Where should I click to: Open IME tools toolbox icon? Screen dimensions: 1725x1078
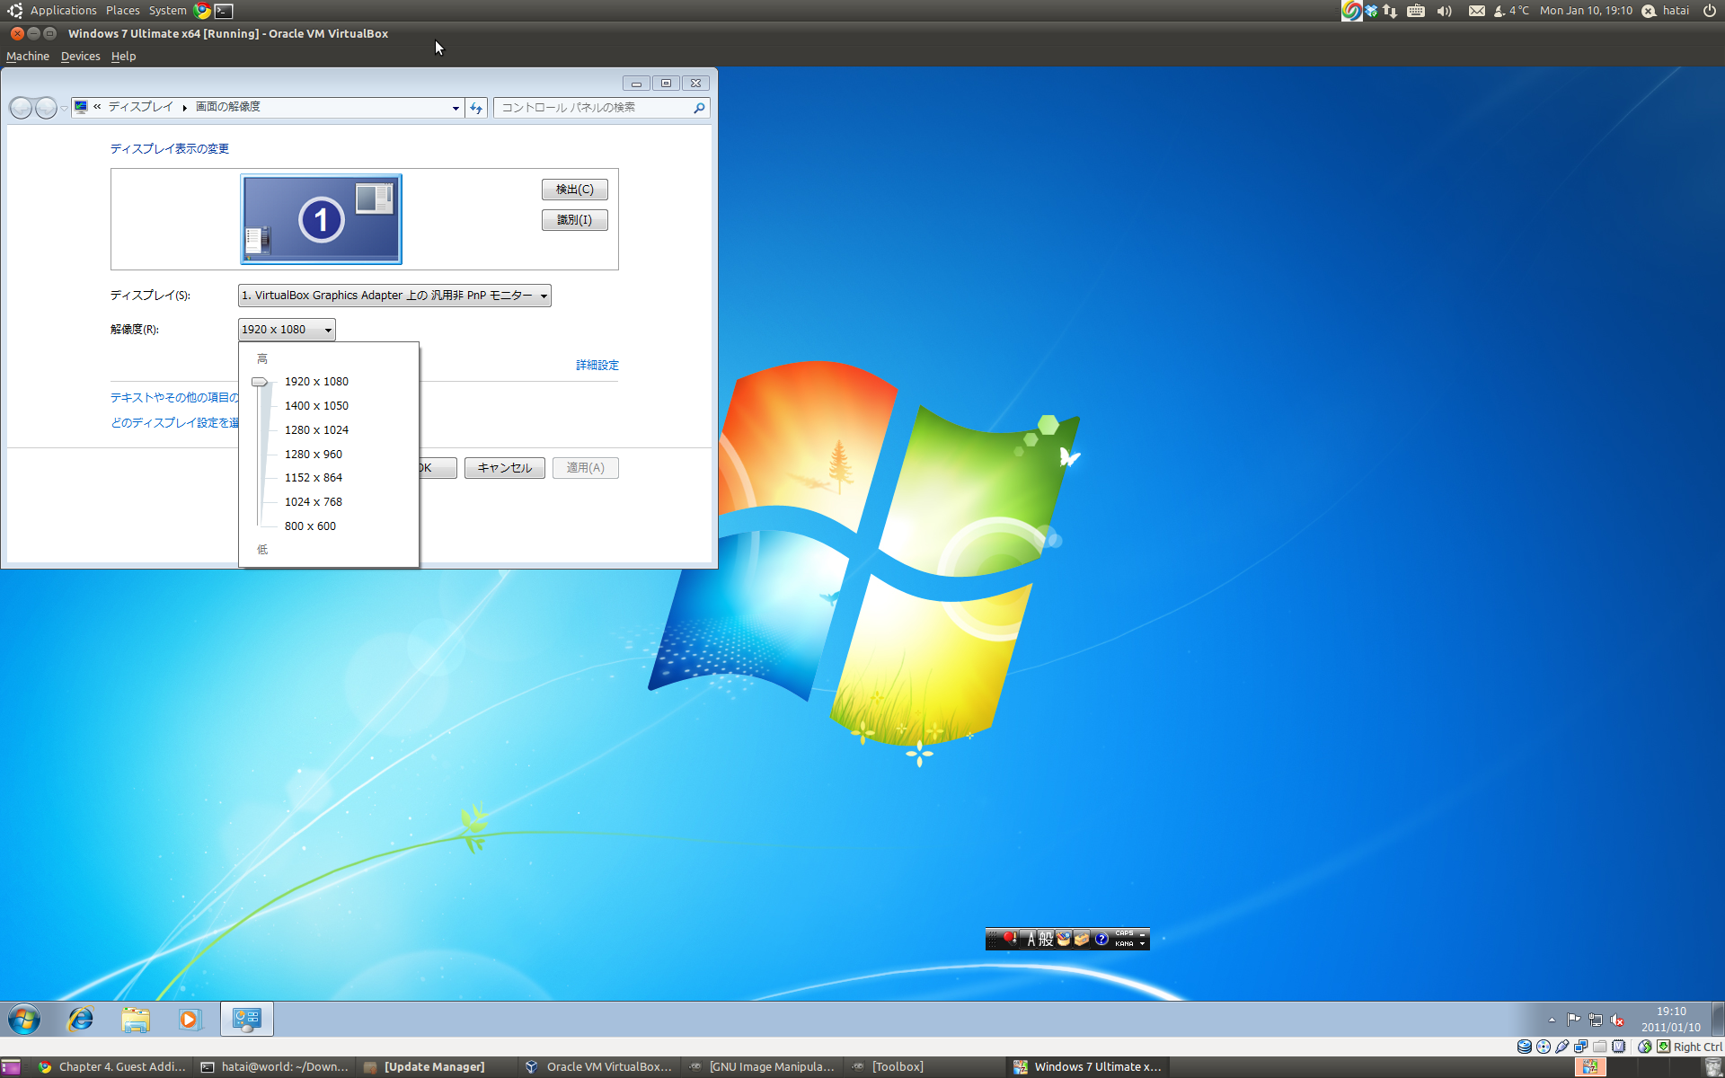[x=1082, y=940]
